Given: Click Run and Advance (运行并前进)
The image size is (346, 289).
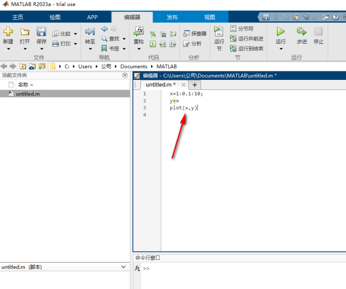Looking at the screenshot, I should (247, 38).
